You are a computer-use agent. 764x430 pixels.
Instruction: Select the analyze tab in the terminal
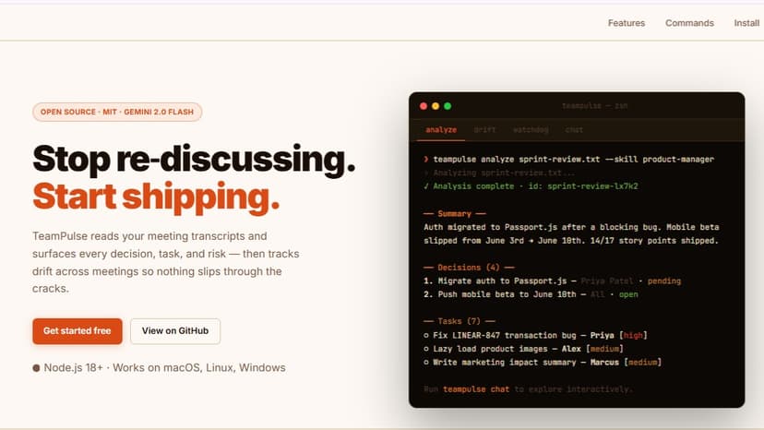point(441,130)
